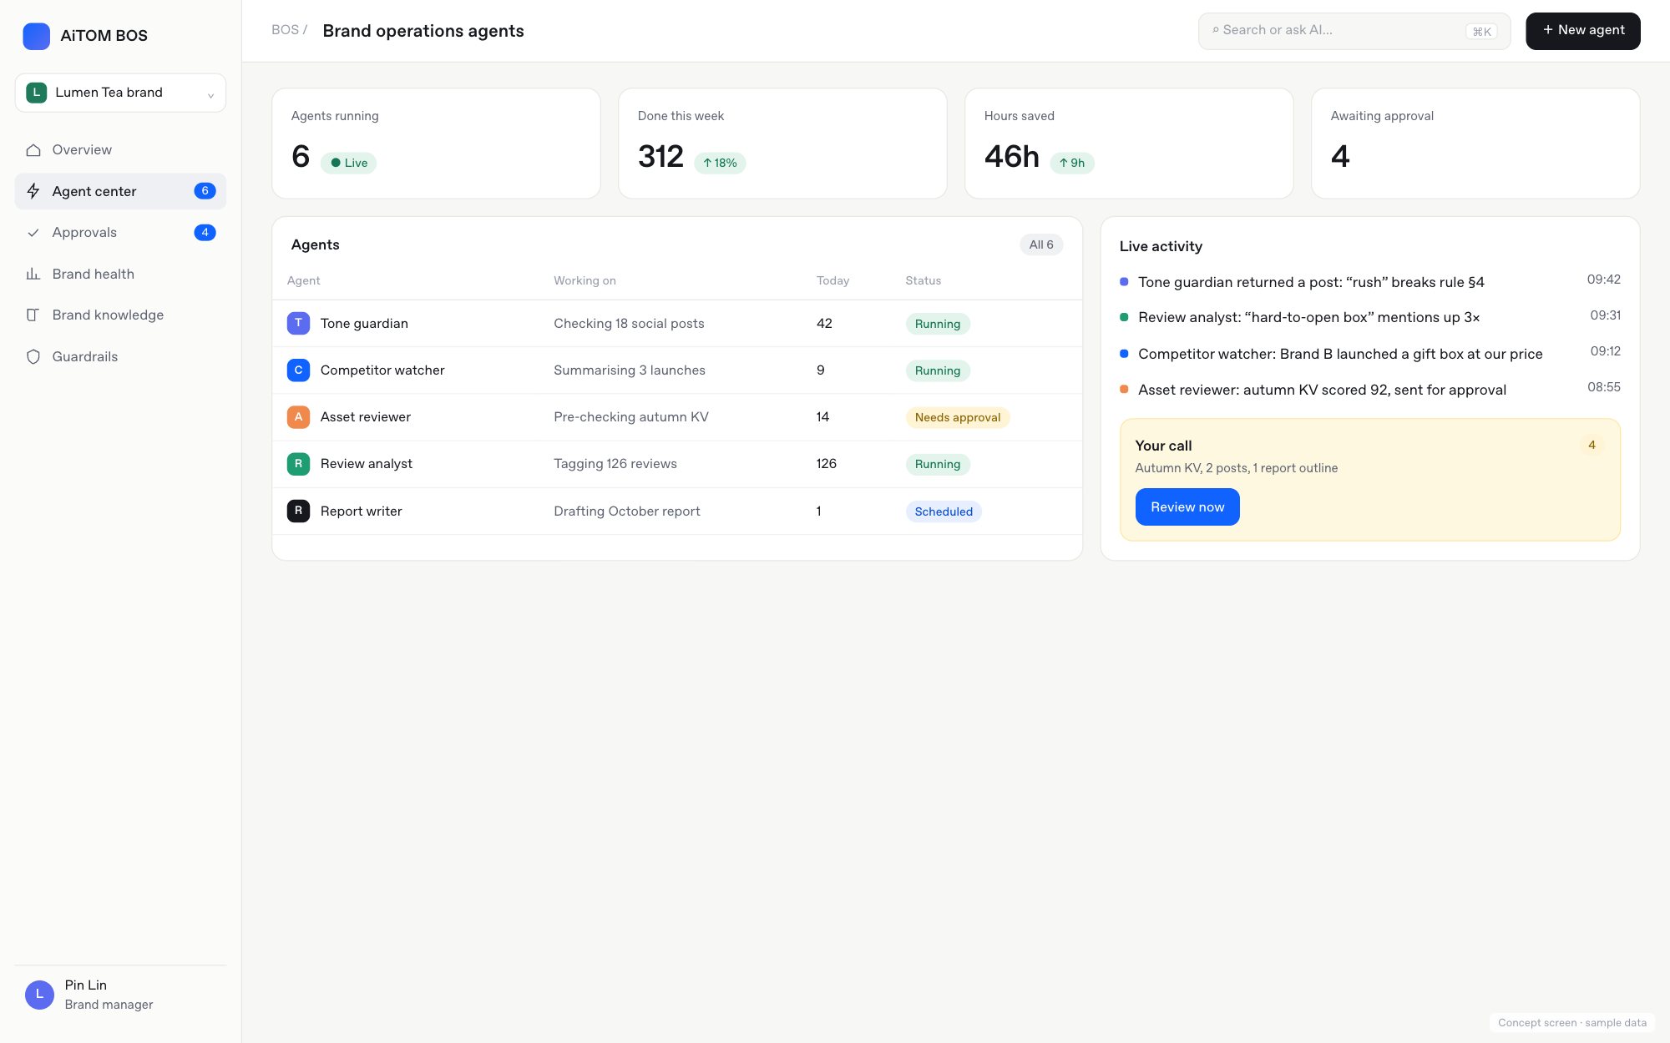Click the AiTOM BOS blue logo icon
Image resolution: width=1670 pixels, height=1043 pixels.
pos(37,36)
